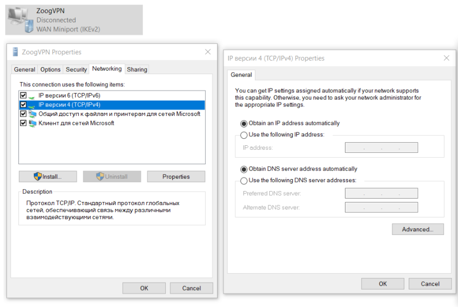Click the IPv6 protocol item icon
This screenshot has height=308, width=458.
point(32,96)
